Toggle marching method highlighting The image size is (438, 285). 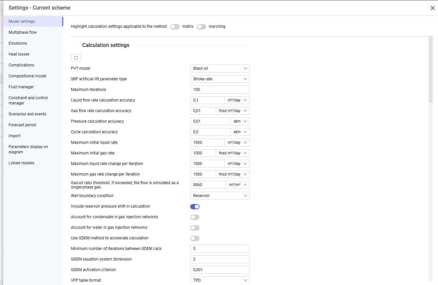tap(201, 27)
